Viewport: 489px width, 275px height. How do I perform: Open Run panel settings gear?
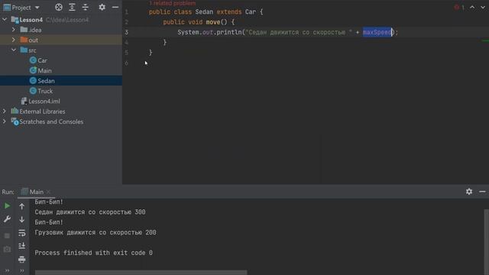[x=469, y=192]
